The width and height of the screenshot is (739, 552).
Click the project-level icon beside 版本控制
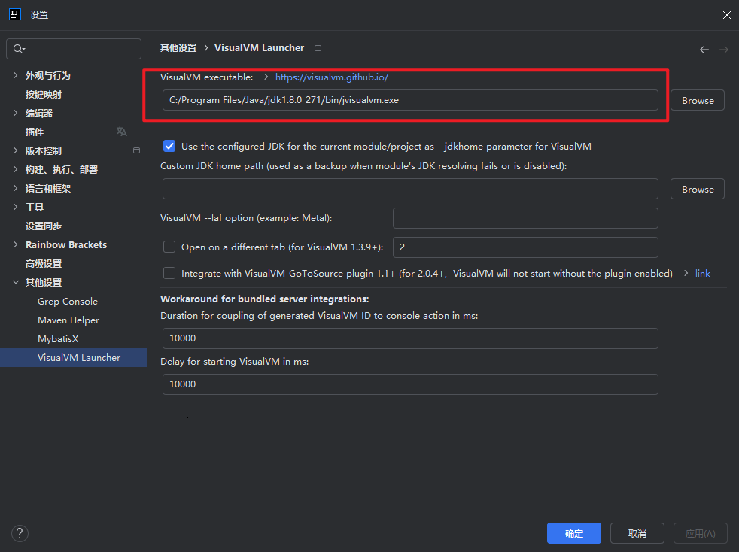[136, 150]
